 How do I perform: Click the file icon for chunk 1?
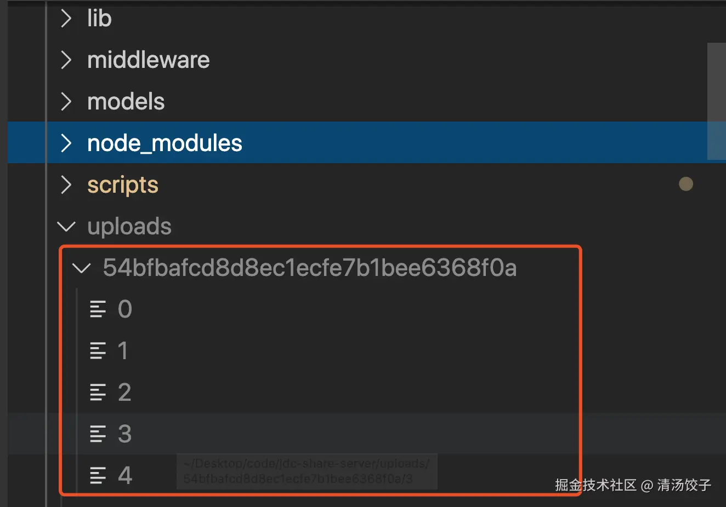point(98,351)
